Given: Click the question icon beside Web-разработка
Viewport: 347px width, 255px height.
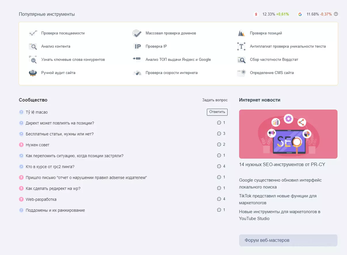Looking at the screenshot, I should click(21, 199).
